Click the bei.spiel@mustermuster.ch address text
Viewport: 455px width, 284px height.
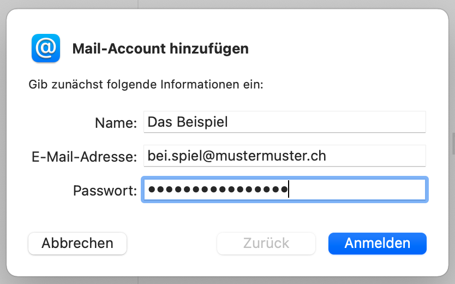click(x=237, y=156)
